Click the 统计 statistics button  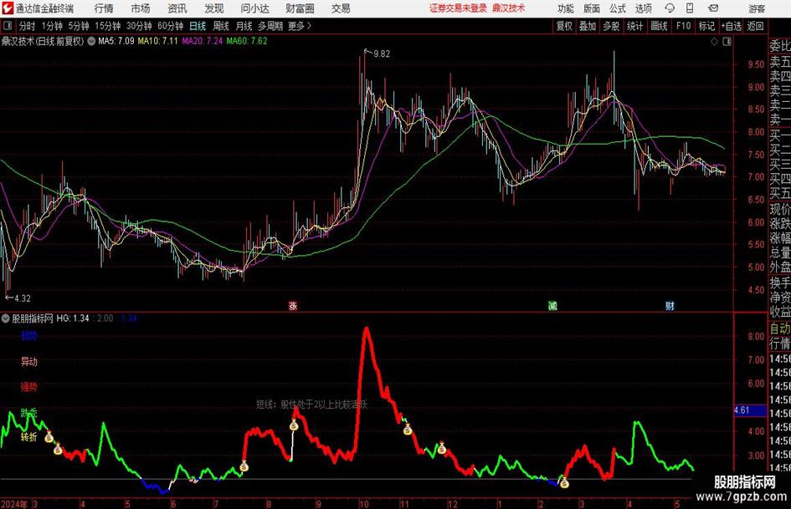pyautogui.click(x=634, y=26)
